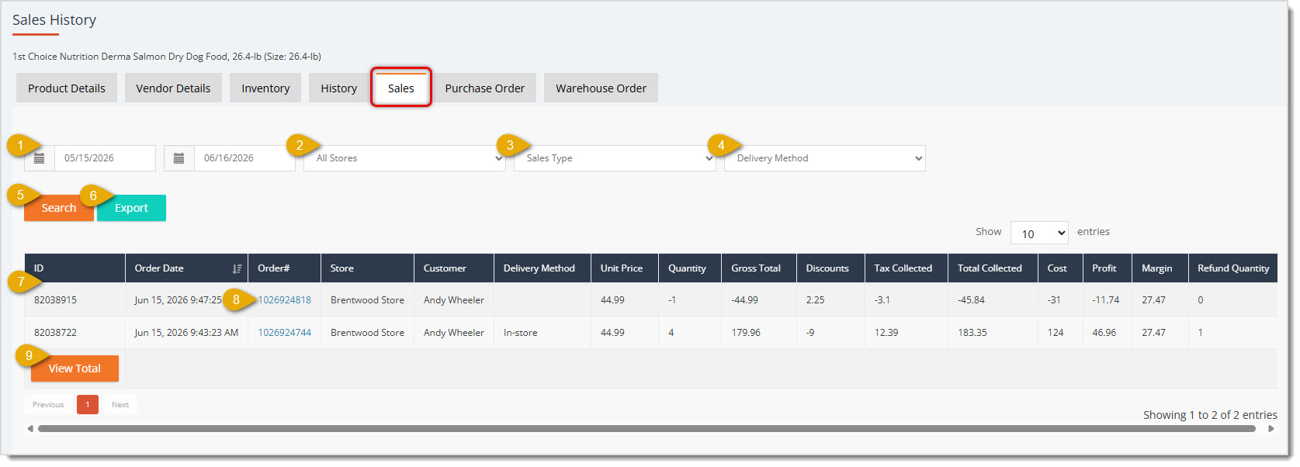Toggle sort icon on Order Date column

tap(237, 268)
